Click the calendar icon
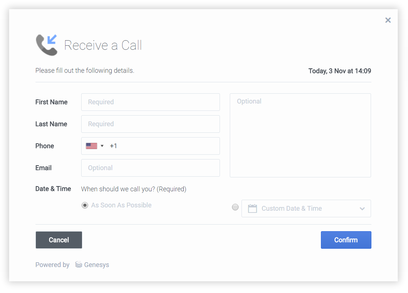The height and width of the screenshot is (293, 408). click(x=252, y=209)
